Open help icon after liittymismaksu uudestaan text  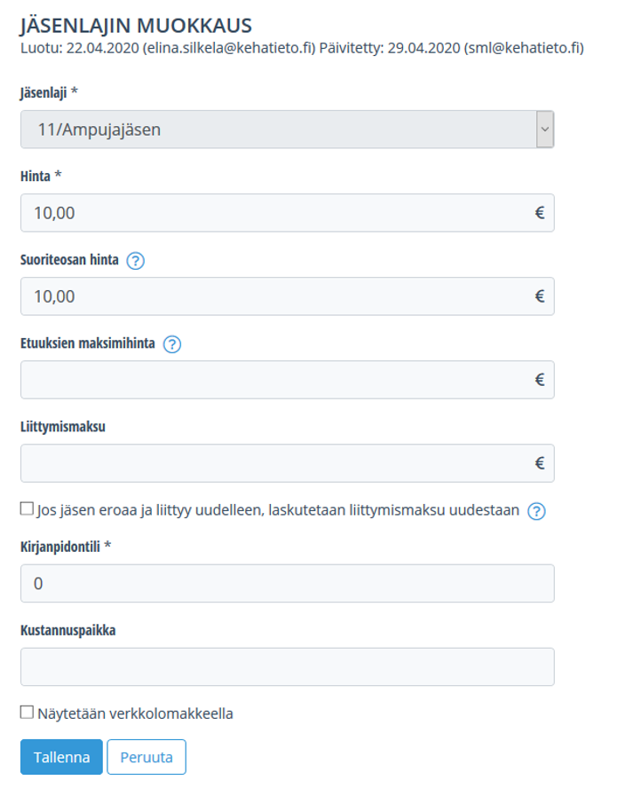pyautogui.click(x=536, y=510)
